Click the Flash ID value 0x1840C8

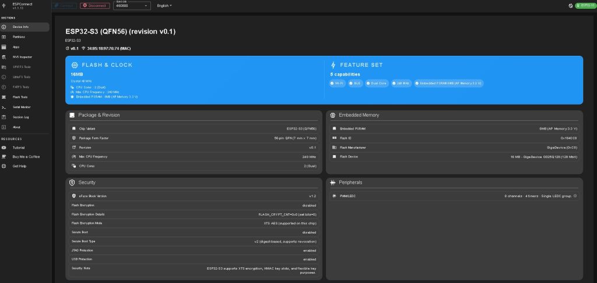[569, 138]
